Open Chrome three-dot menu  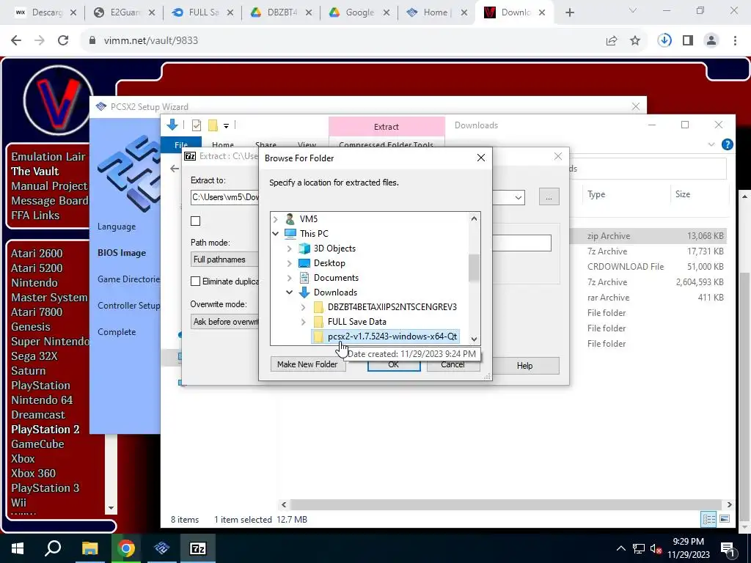click(735, 41)
